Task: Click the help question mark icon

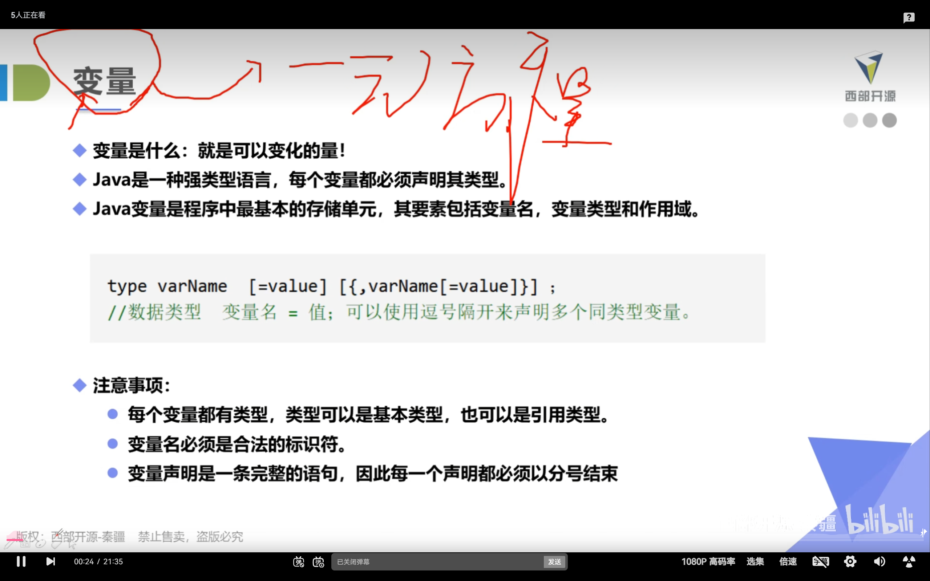Action: click(x=909, y=17)
